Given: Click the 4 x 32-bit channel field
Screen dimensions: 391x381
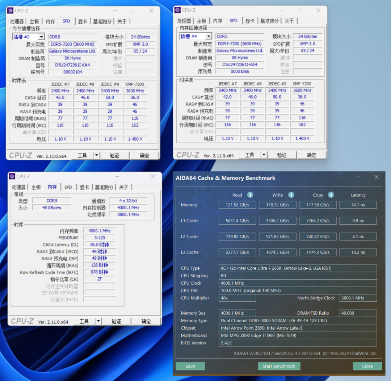Looking at the screenshot, I should tap(128, 201).
